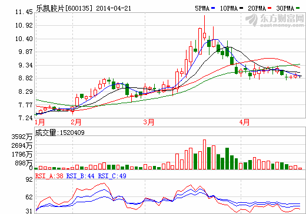Screen dimensions: 306x214
Task: Click the 1796万 volume axis label
Action: point(22,154)
